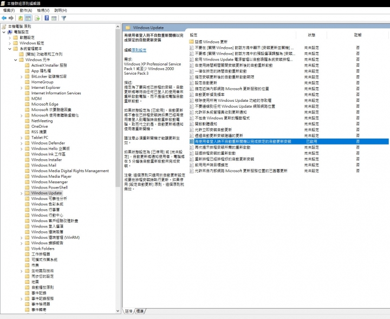The height and width of the screenshot is (319, 390).
Task: Click the folder icon next to Microsoft Edge
Action: point(27,104)
